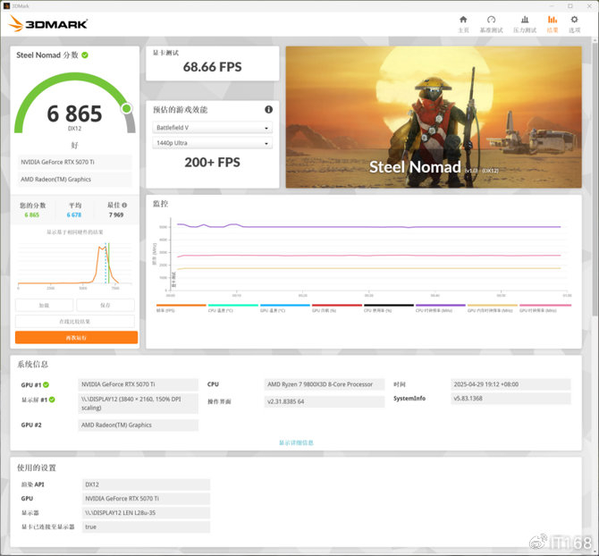Click the interface version v2.31.8385 64
Viewport: 599px width, 556px height.
coord(325,401)
